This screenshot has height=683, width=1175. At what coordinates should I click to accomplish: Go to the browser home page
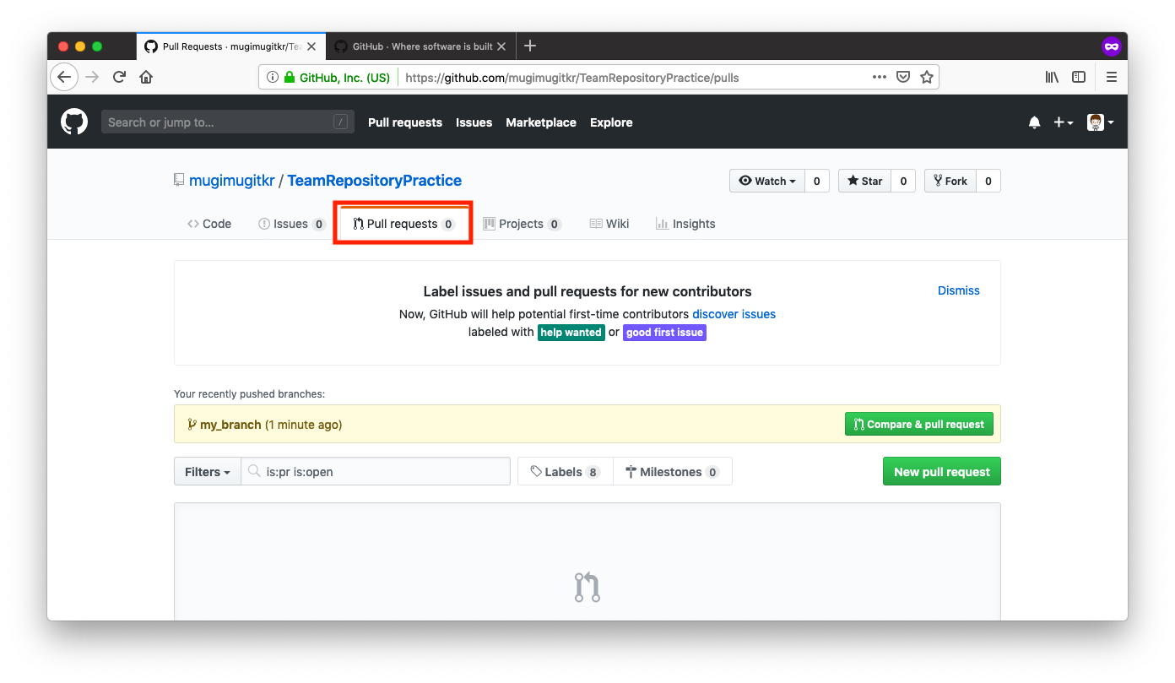point(146,77)
